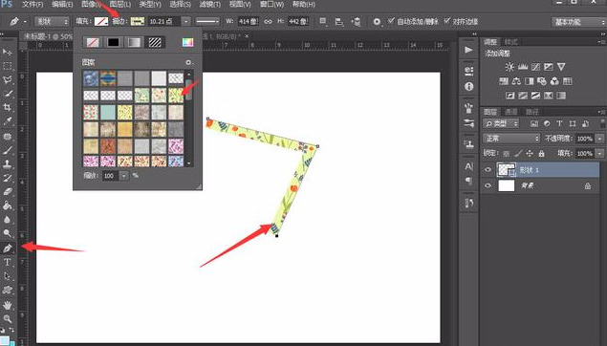Viewport: 607px width, 346px height.
Task: Open the Paragraph panel icon
Action: (x=468, y=181)
